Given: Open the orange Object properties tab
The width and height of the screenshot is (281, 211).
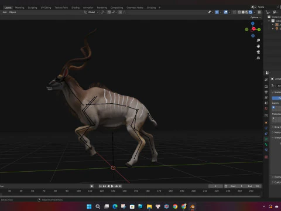Looking at the screenshot, I should 266,122.
